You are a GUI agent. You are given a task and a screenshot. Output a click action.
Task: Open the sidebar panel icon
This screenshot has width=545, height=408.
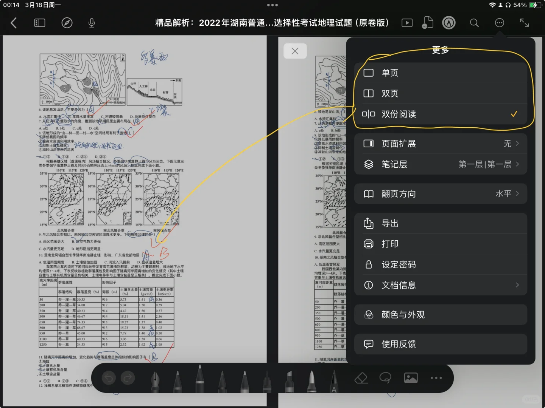pos(40,23)
